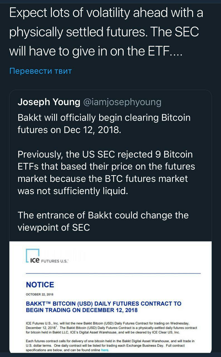Tap the BAKKT Bitcoin Daily Futures headline
Screen dimensions: 221x357
pos(104,307)
